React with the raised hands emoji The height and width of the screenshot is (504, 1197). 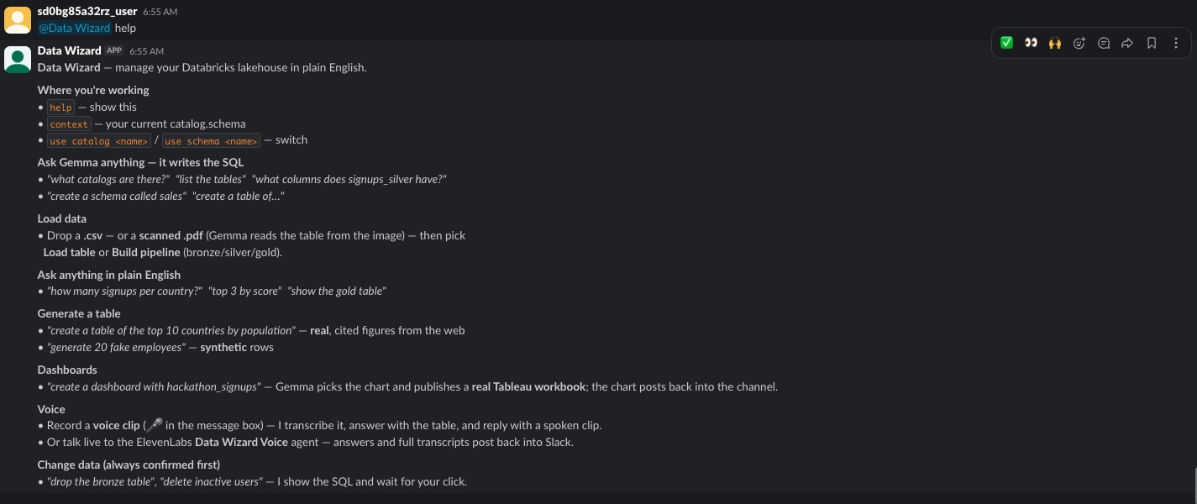point(1055,43)
